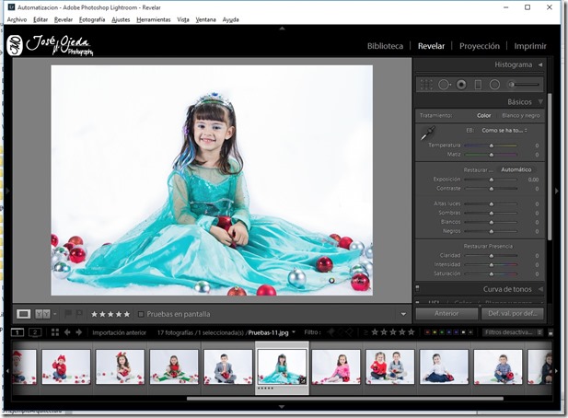Switch to Loupe view mode

tap(24, 314)
